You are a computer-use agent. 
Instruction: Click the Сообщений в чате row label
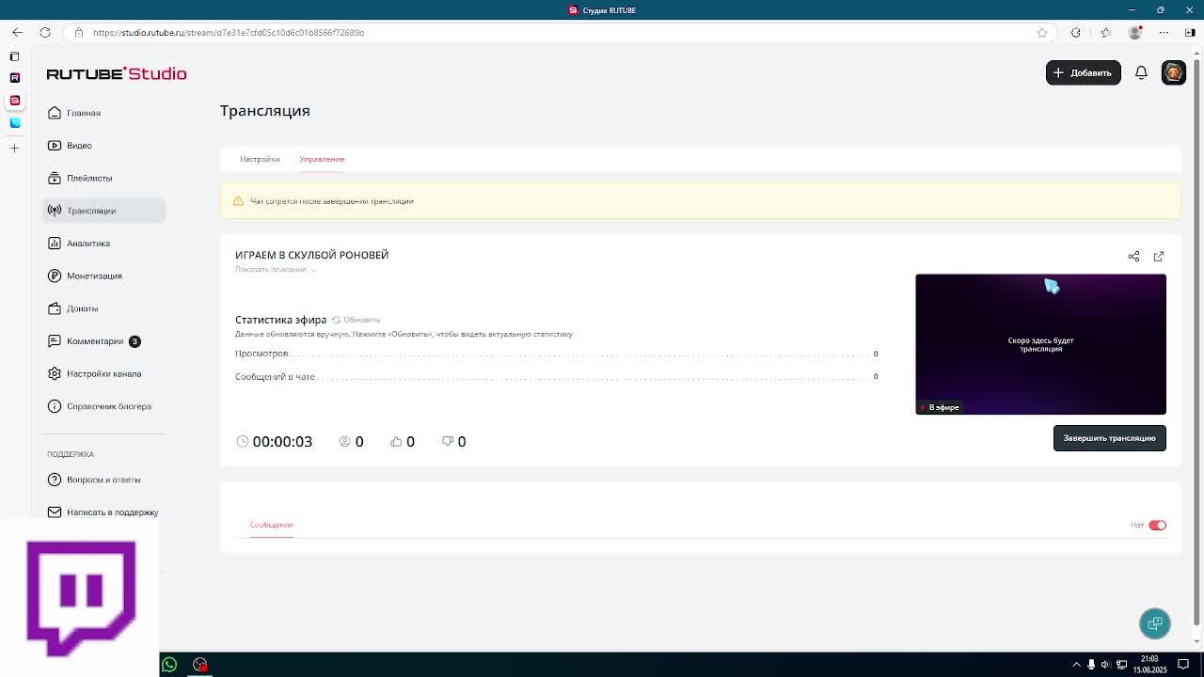click(x=275, y=377)
